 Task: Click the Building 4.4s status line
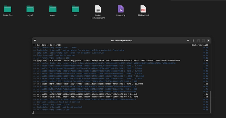(x=47, y=45)
